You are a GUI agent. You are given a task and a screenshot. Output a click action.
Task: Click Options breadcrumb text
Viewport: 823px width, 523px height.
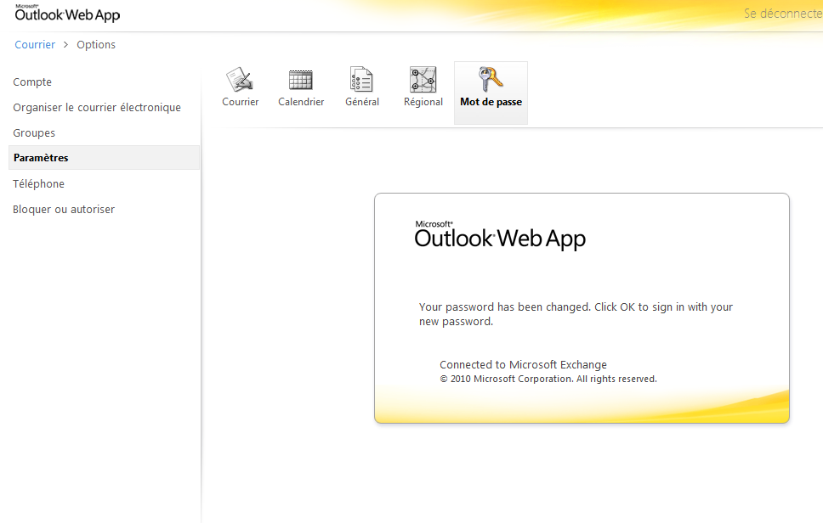(x=96, y=44)
